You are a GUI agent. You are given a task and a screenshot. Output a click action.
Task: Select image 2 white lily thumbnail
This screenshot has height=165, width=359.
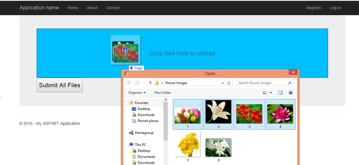pyautogui.click(x=219, y=114)
